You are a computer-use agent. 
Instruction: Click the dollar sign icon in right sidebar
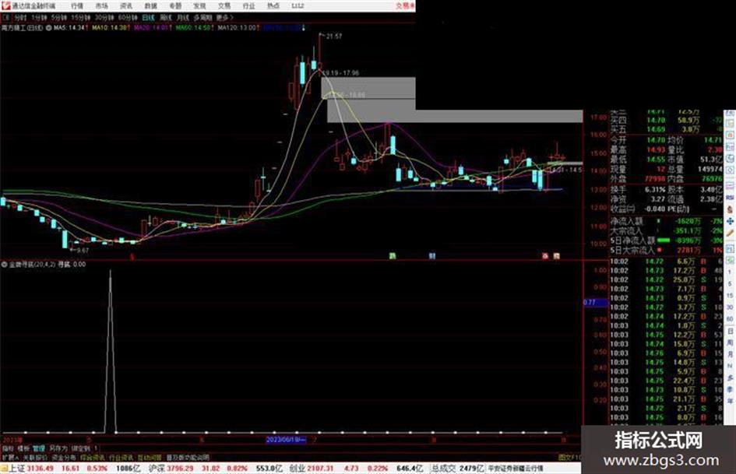pos(730,209)
